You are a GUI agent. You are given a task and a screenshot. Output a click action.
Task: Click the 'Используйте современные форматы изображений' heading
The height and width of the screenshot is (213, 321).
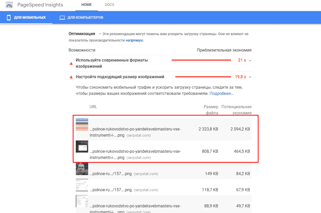click(x=112, y=63)
